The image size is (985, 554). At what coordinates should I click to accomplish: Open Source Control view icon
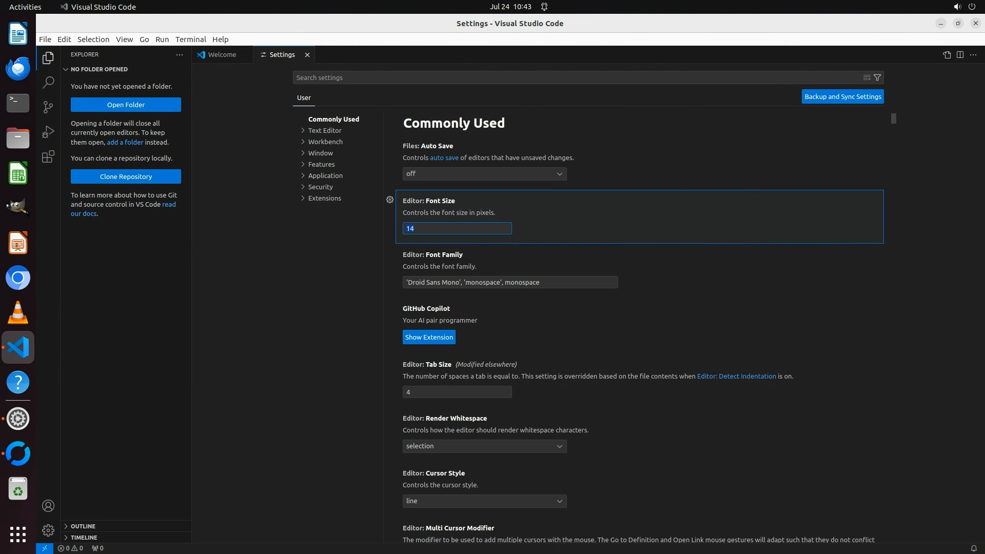(48, 107)
